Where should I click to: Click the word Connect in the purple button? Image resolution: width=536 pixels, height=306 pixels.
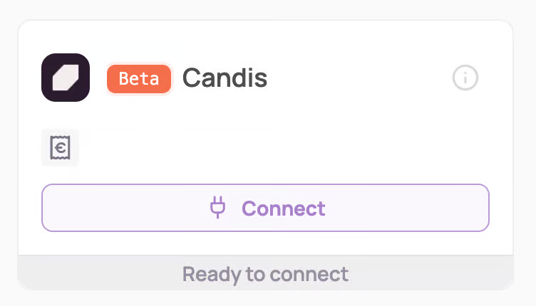[x=283, y=209]
